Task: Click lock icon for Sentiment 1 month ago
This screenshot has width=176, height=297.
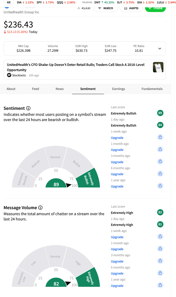Action: click(x=160, y=149)
